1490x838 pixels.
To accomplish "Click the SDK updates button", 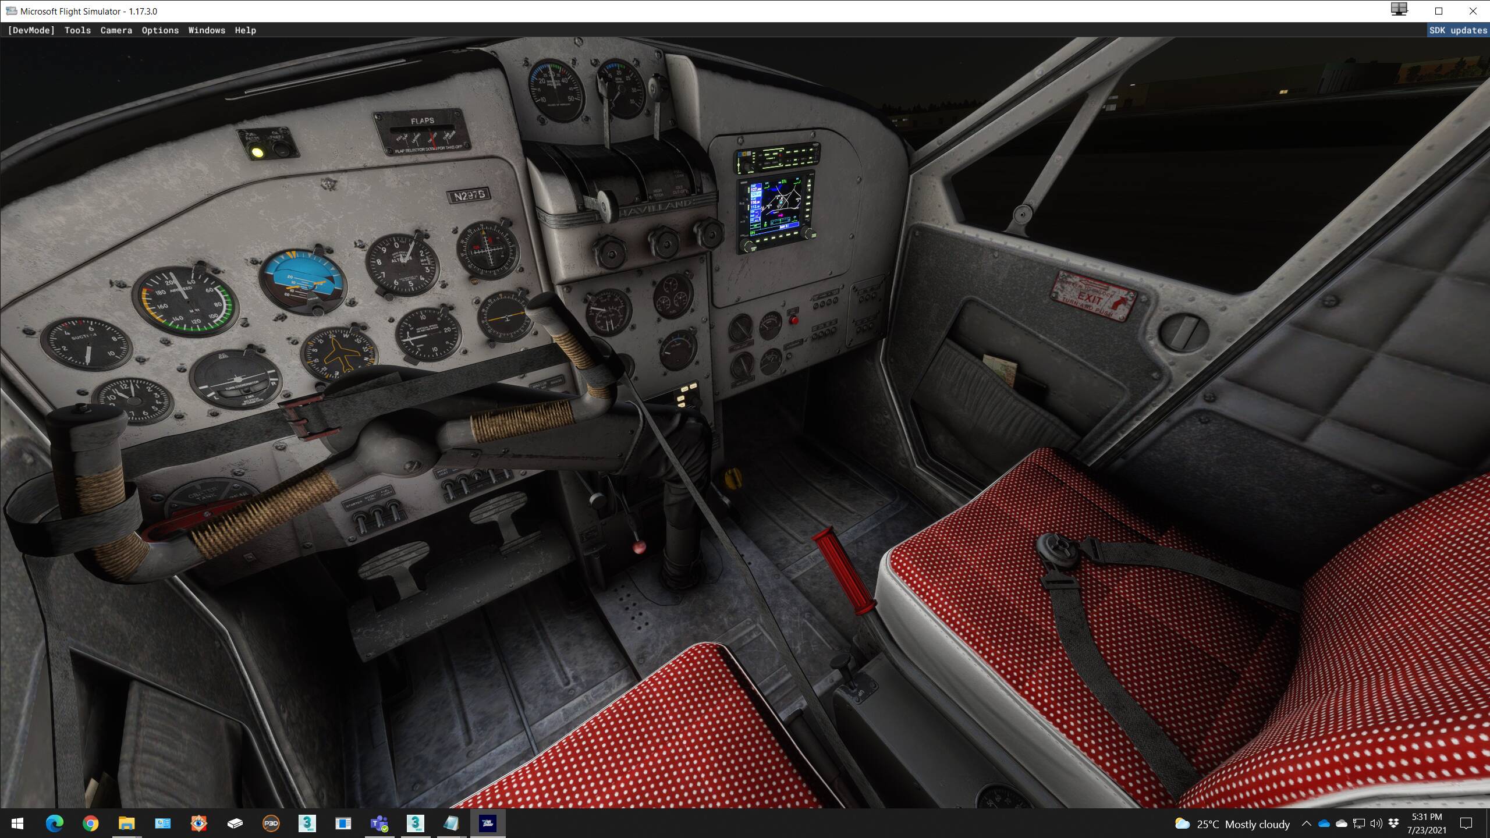I will pos(1457,30).
